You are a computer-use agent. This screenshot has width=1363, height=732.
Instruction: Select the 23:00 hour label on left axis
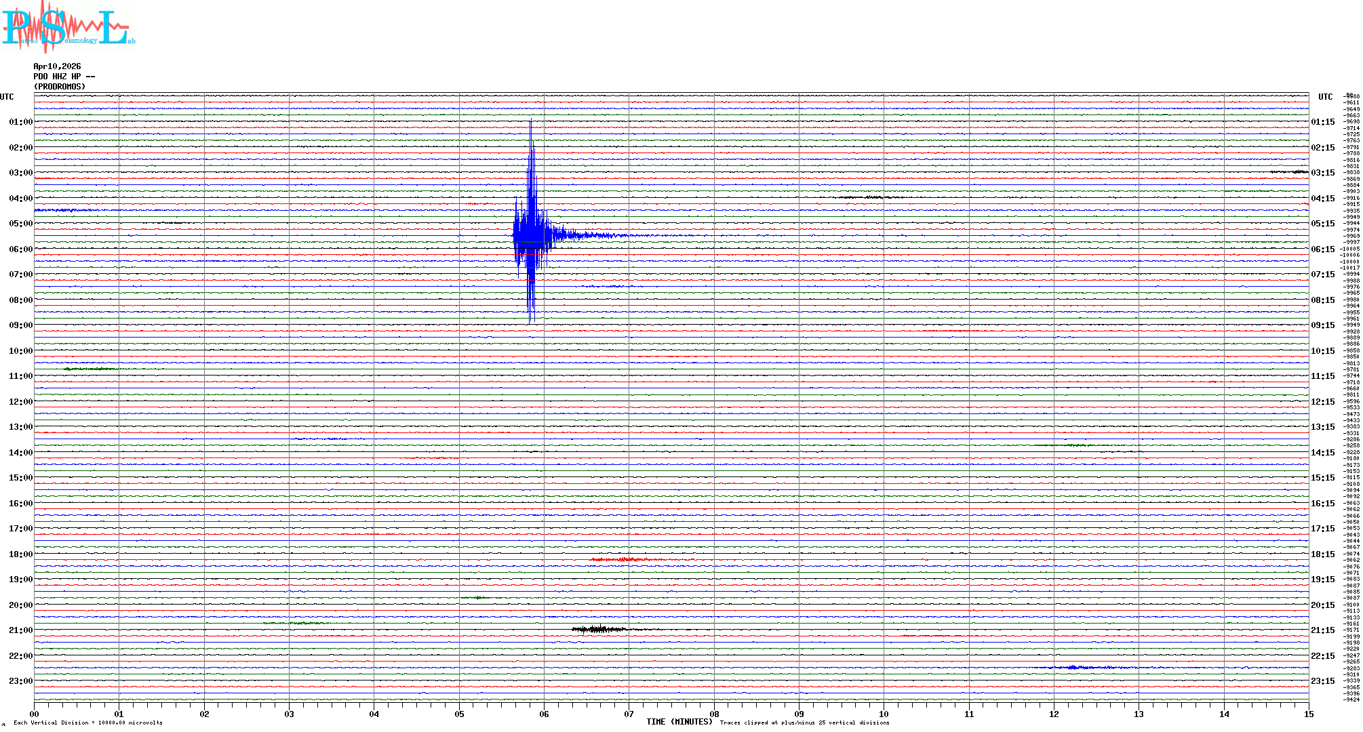(20, 681)
